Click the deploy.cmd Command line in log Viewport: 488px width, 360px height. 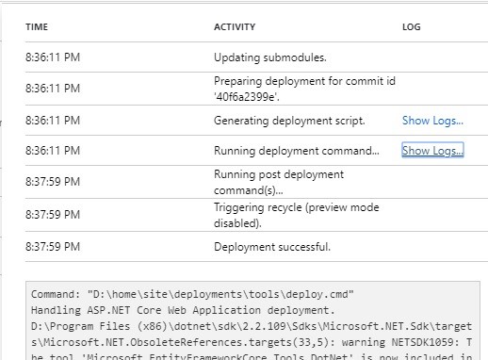pyautogui.click(x=192, y=294)
